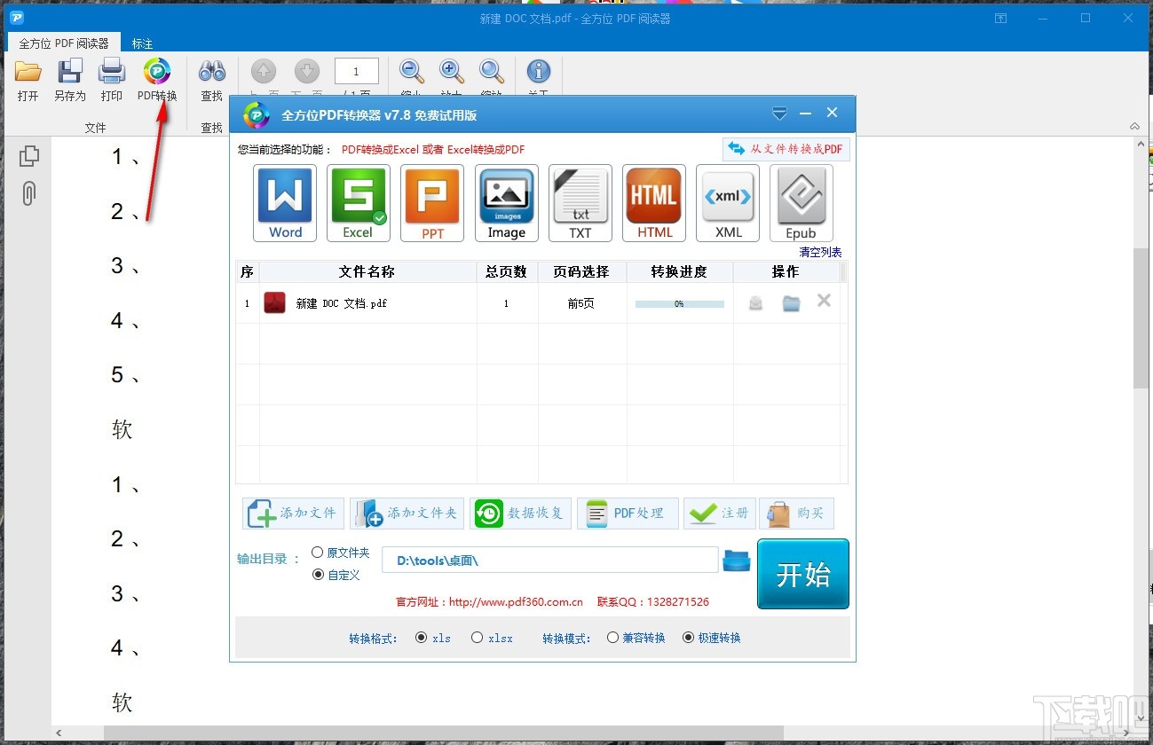Image resolution: width=1153 pixels, height=745 pixels.
Task: Open the page thumbnails sidebar icon
Action: (x=29, y=155)
